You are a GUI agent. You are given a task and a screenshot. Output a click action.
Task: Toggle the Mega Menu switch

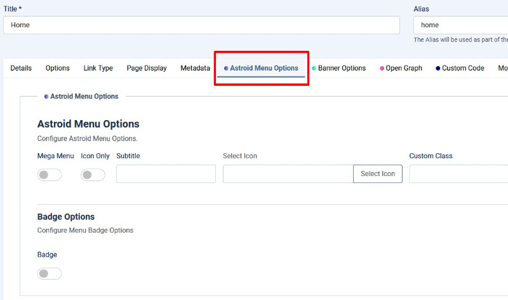tap(50, 175)
